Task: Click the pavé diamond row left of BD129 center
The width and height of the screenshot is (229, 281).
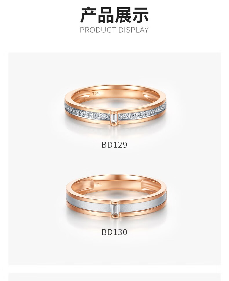Action: point(88,113)
